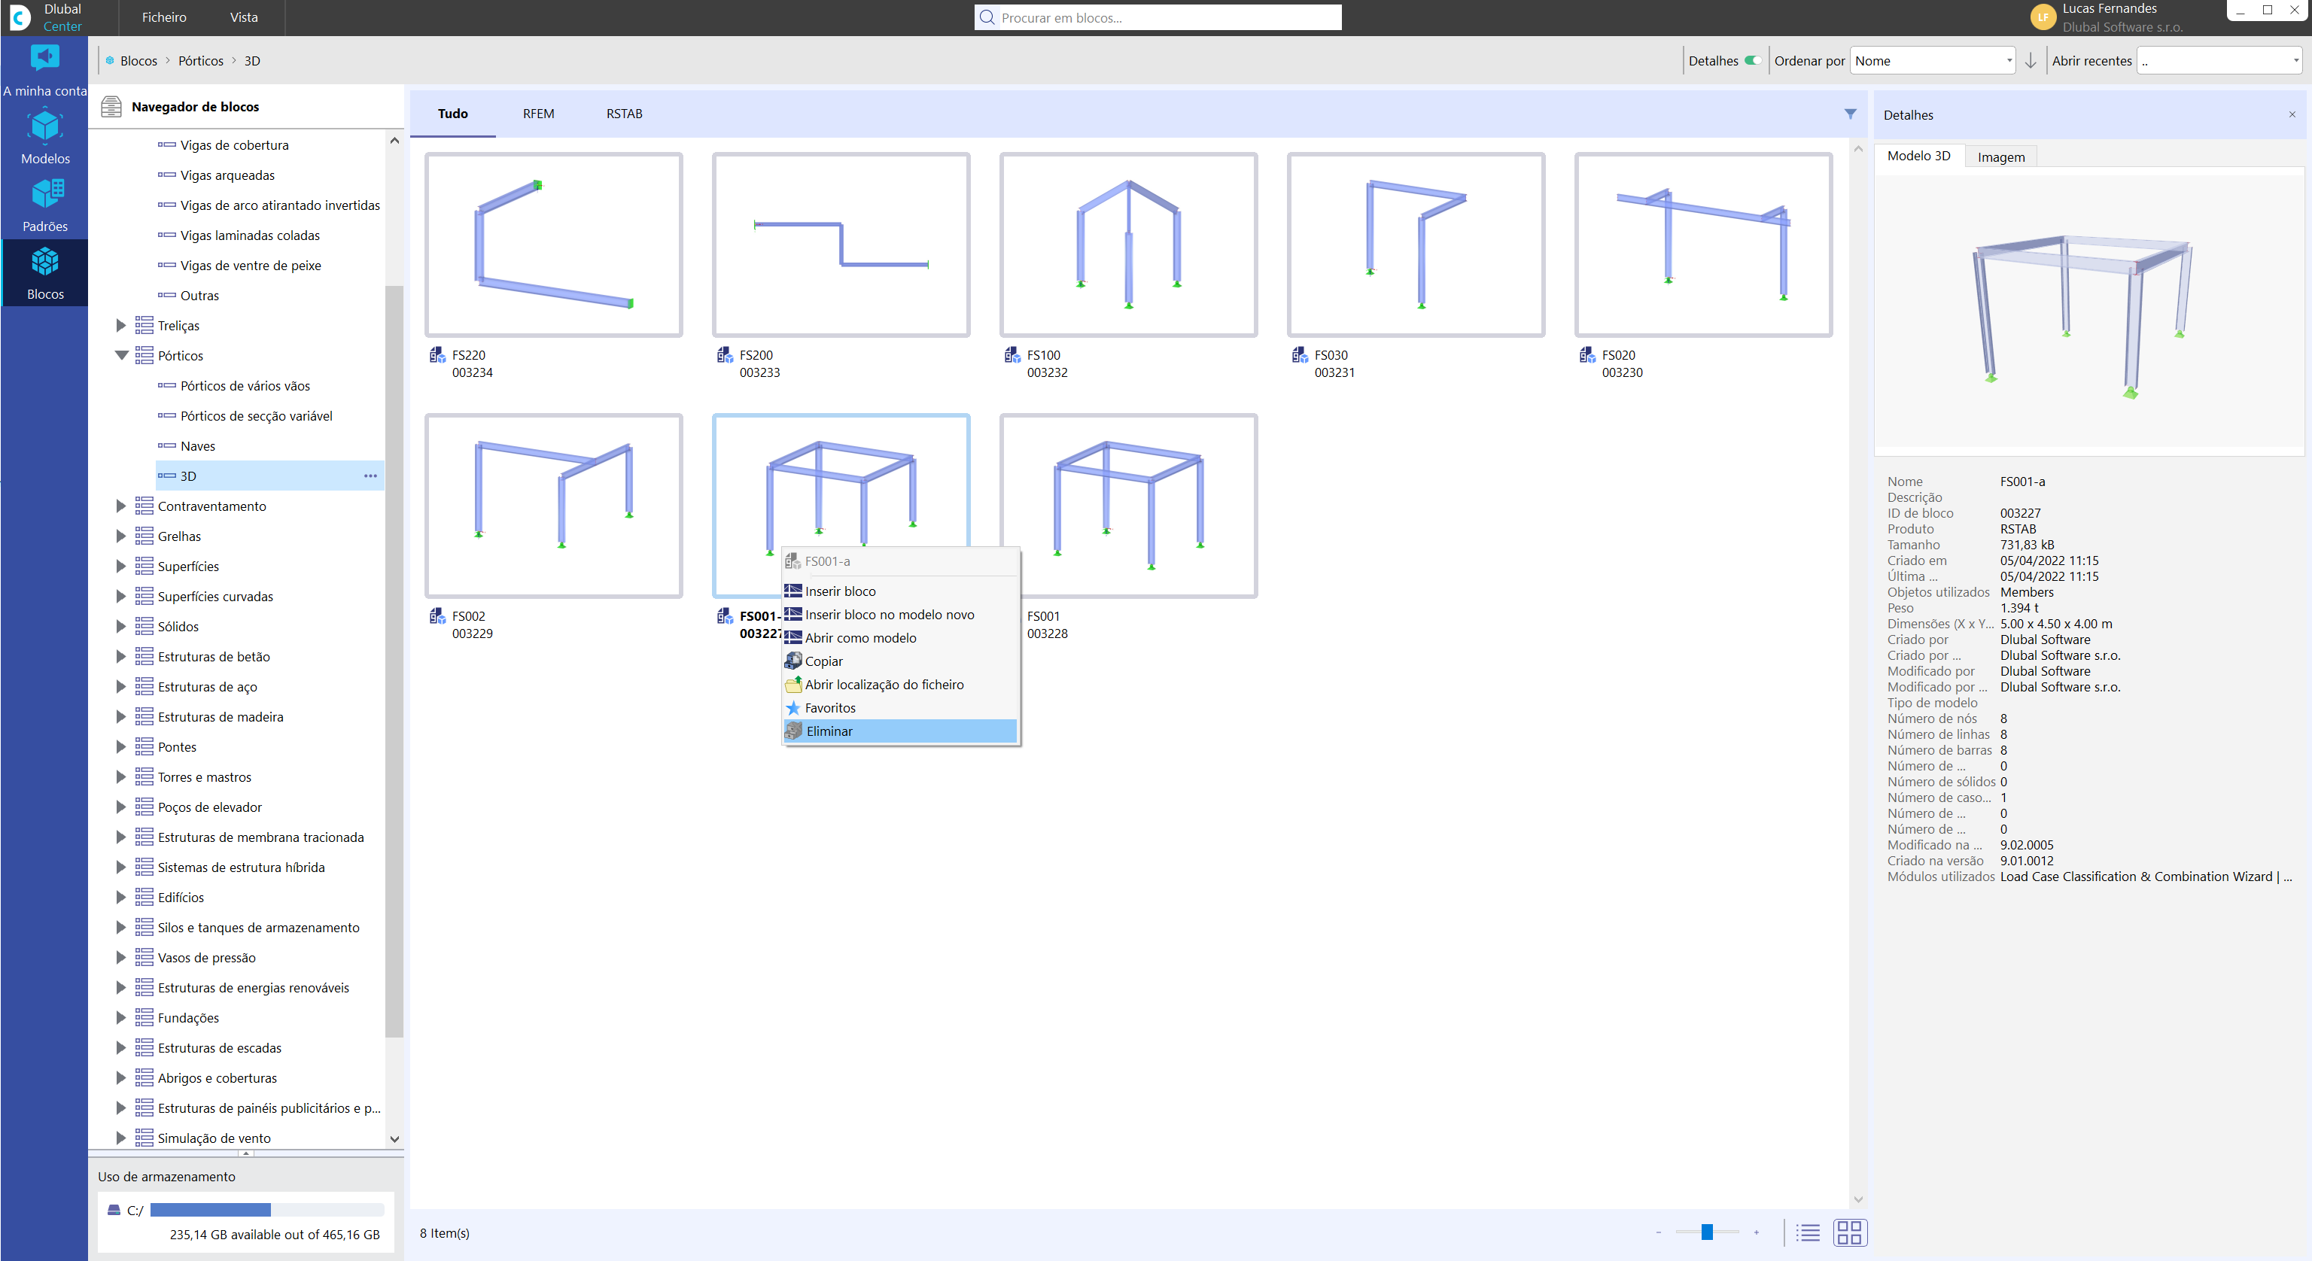Viewport: 2312px width, 1261px height.
Task: Switch to the Imagem tab
Action: coord(2000,157)
